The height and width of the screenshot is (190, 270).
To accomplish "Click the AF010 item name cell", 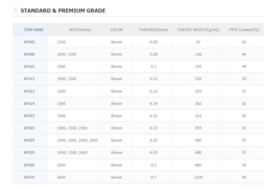I will click(x=29, y=67).
